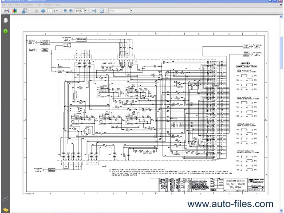284x213 pixels.
Task: Click the Find text search field
Action: point(118,10)
